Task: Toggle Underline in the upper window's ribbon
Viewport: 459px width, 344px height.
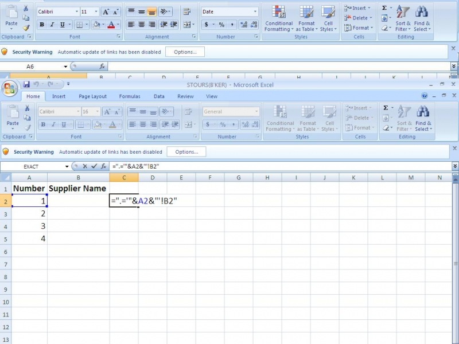Action: [x=62, y=25]
